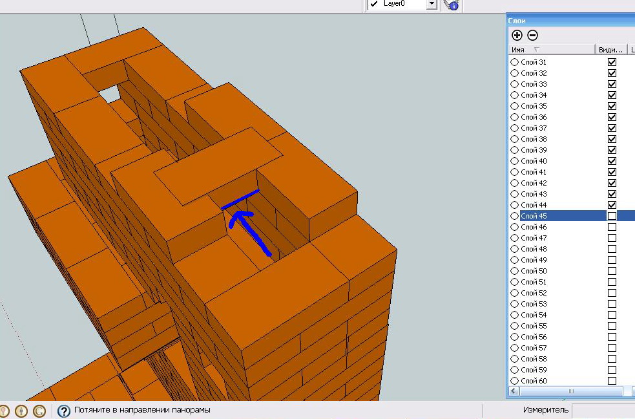The image size is (635, 419).
Task: Enable visibility checkbox for Слой 50
Action: [x=612, y=271]
